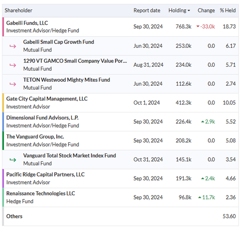Click holding value 96.8k

185,197
